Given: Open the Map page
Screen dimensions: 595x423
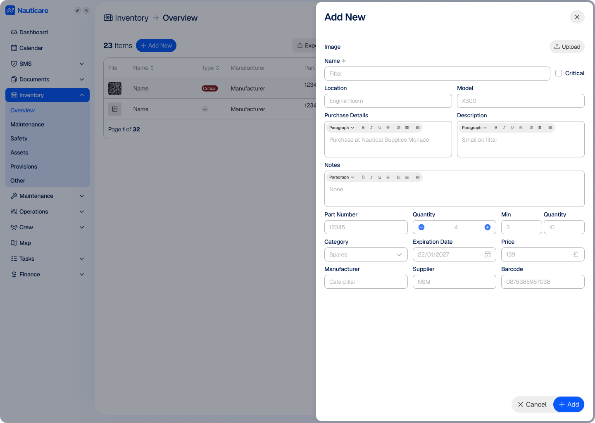Looking at the screenshot, I should 48,243.
